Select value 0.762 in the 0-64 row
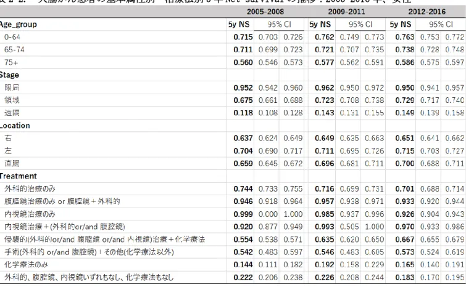This screenshot has width=466, height=287. [324, 37]
